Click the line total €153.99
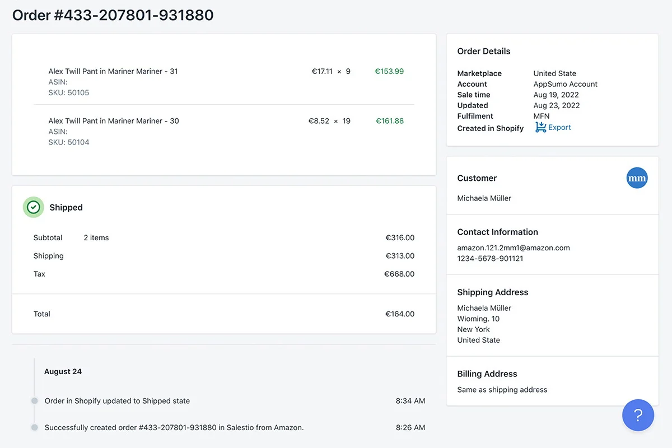 point(389,71)
